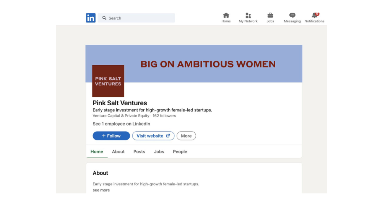Click the company tagline under the name

(x=153, y=110)
